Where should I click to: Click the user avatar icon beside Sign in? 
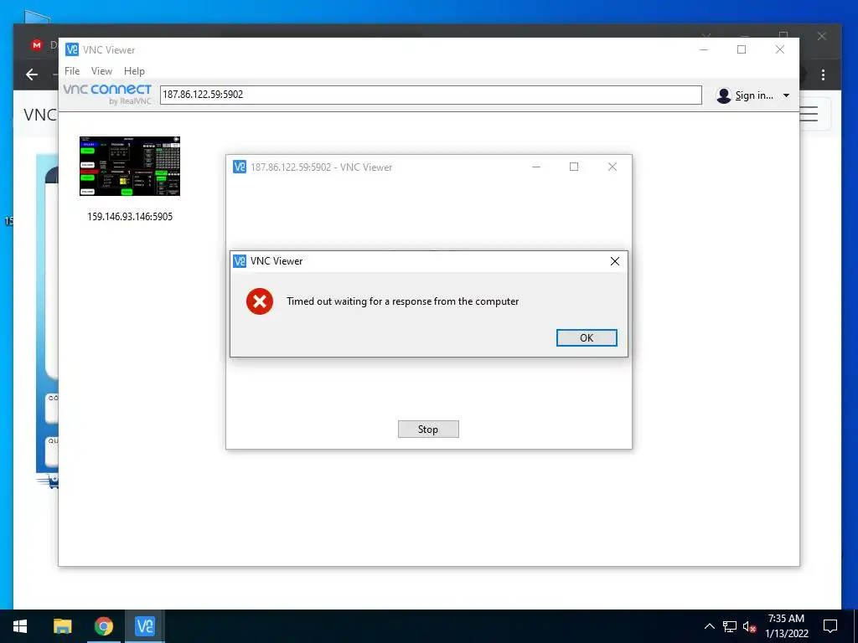point(723,95)
